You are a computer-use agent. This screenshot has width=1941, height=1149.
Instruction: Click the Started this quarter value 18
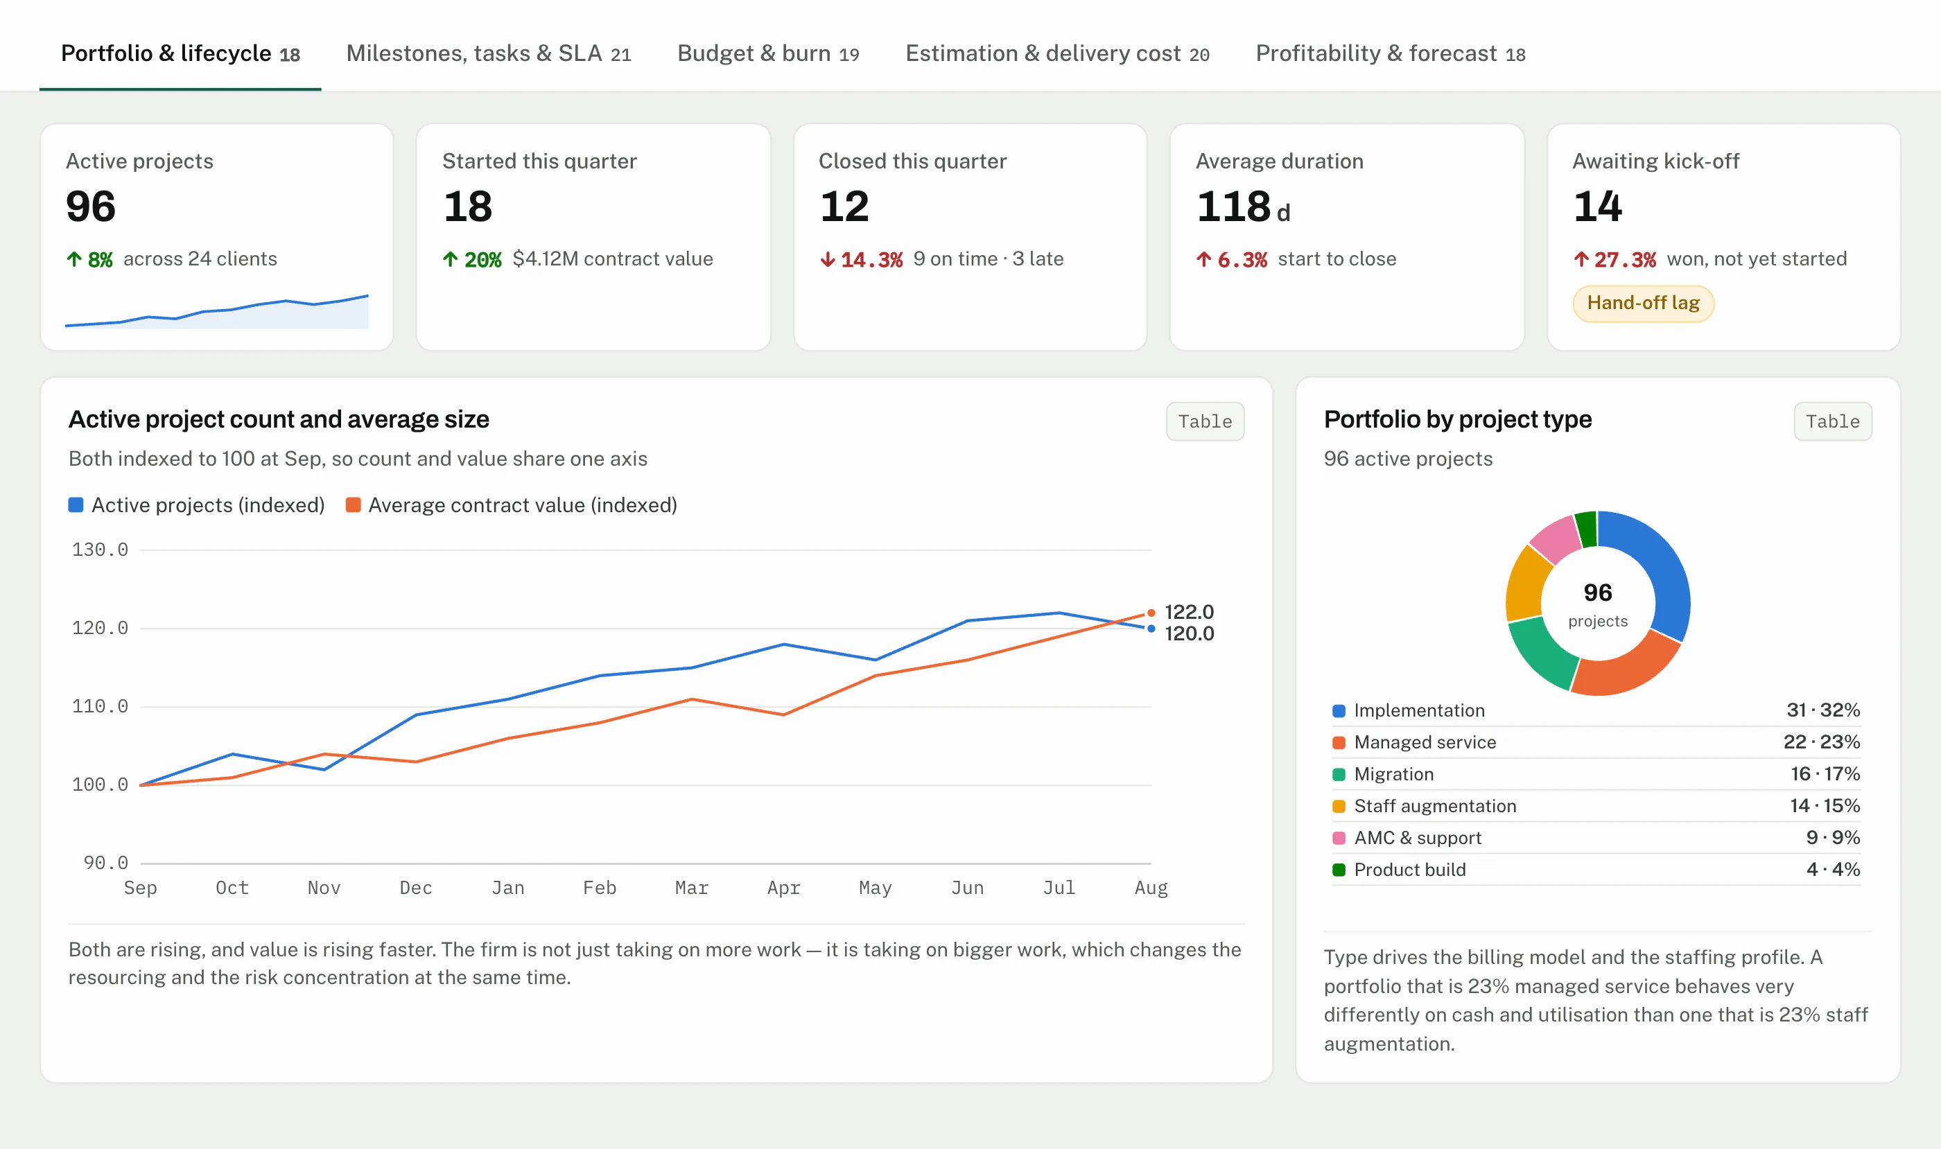[x=468, y=207]
